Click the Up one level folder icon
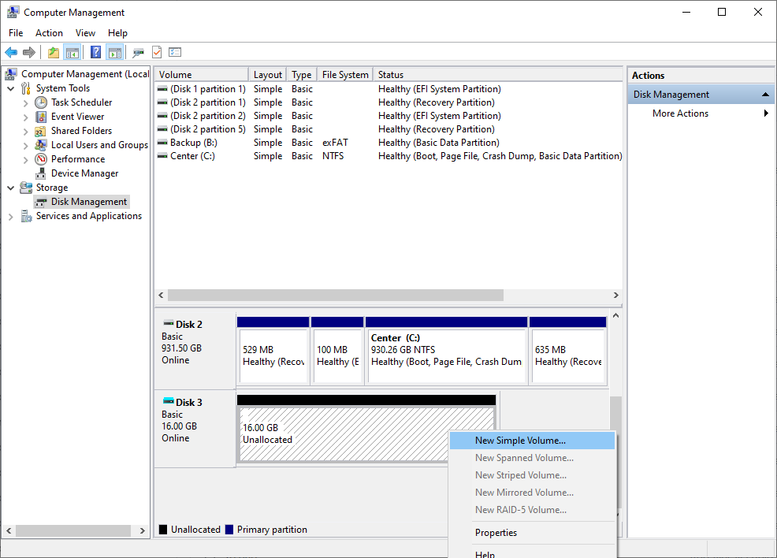 [53, 52]
